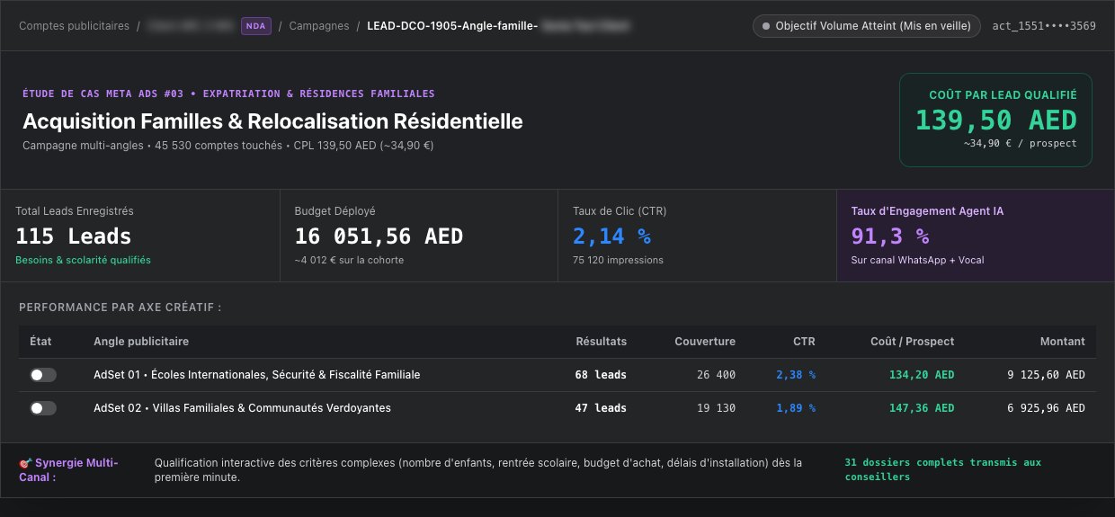Click the Objectif Volume Atteint status pill
1115x517 pixels.
(867, 26)
